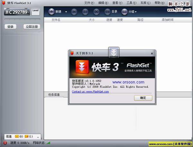Click the FlashGet icon in About dialog title
Image resolution: width=193 pixels, height=147 pixels.
tap(72, 54)
